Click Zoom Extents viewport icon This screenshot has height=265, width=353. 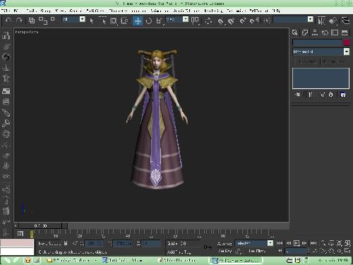(x=339, y=243)
